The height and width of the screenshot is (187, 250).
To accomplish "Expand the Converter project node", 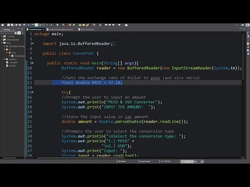I will pyautogui.click(x=2, y=36).
